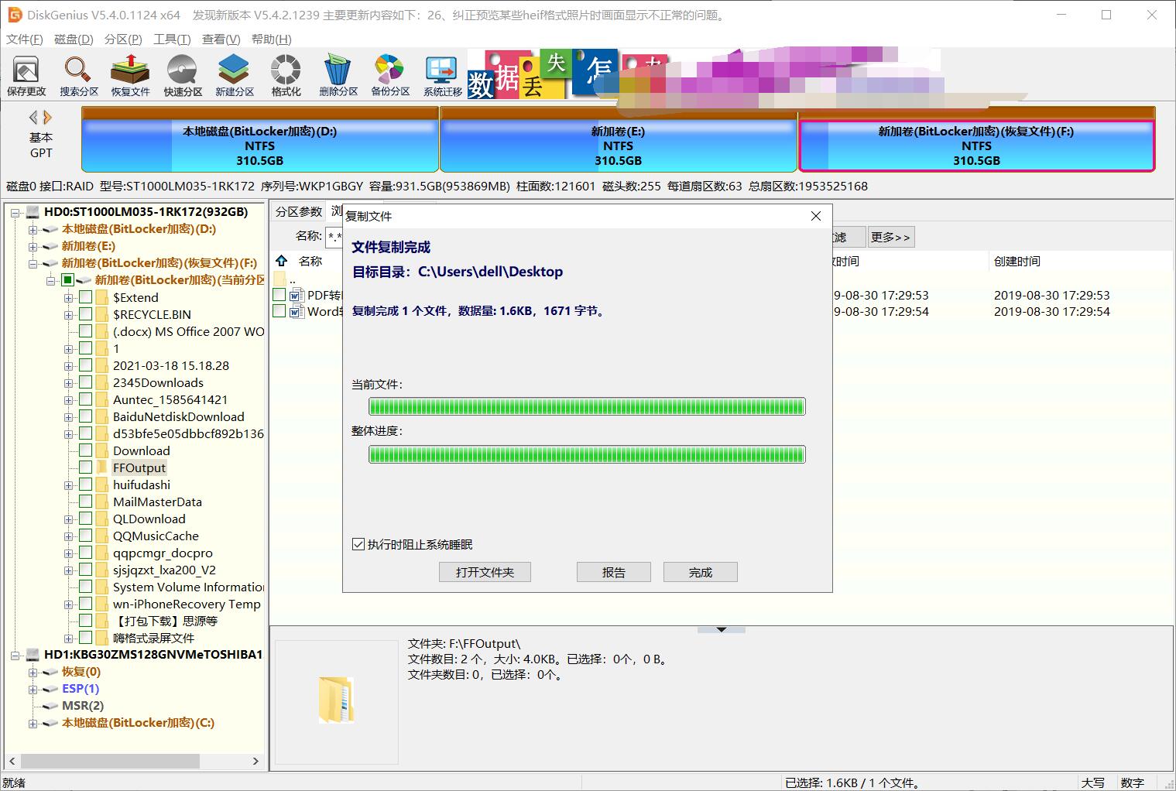This screenshot has width=1176, height=791.
Task: Select the 保存更改 (Save Changes) icon
Action: [26, 74]
